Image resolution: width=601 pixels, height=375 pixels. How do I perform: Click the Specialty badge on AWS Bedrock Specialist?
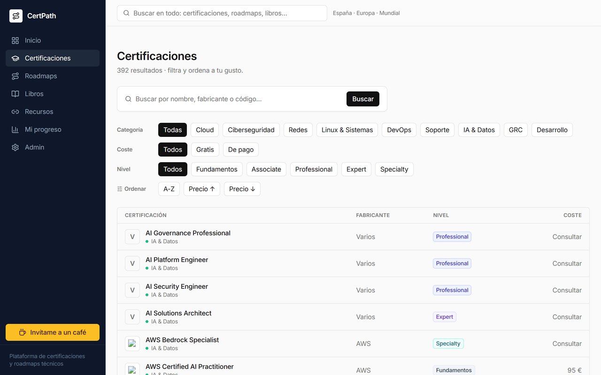(x=448, y=344)
